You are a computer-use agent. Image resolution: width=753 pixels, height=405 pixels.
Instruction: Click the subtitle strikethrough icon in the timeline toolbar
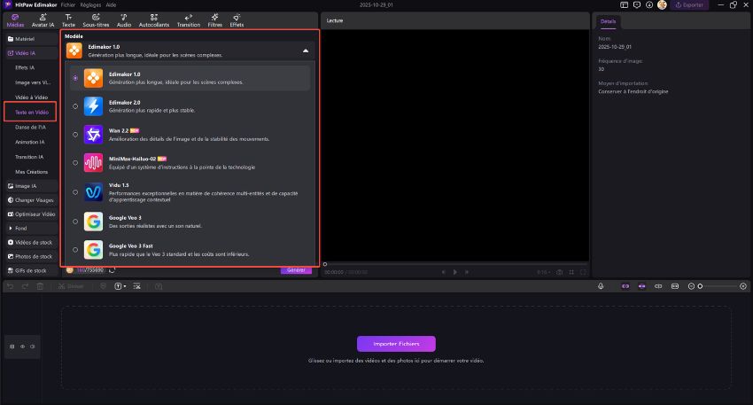(136, 286)
